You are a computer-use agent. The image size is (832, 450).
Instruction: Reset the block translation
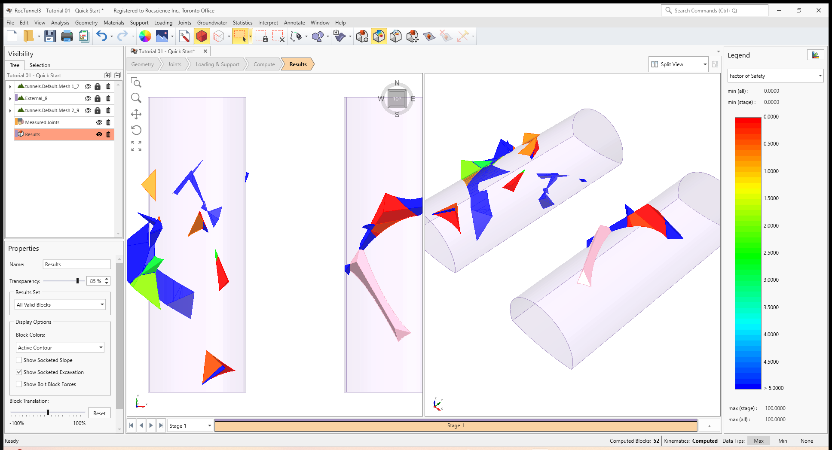coord(99,413)
